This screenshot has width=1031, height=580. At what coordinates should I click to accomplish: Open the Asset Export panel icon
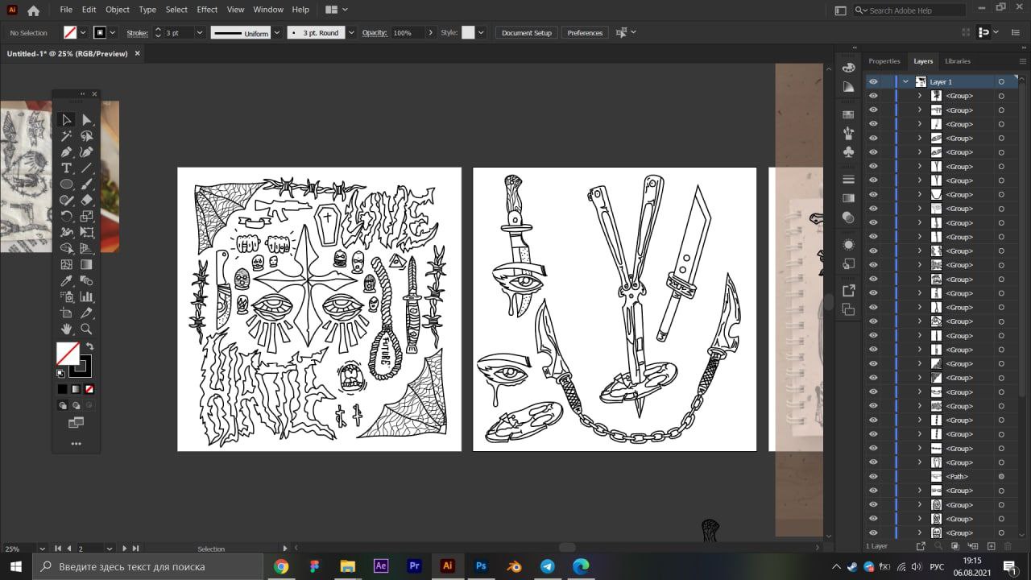tap(848, 291)
